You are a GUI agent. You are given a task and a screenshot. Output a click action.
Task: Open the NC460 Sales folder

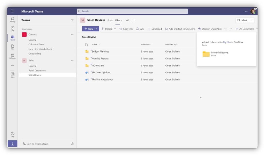click(98, 66)
